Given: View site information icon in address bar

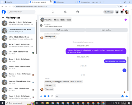Looking at the screenshot, I should tap(14, 7).
